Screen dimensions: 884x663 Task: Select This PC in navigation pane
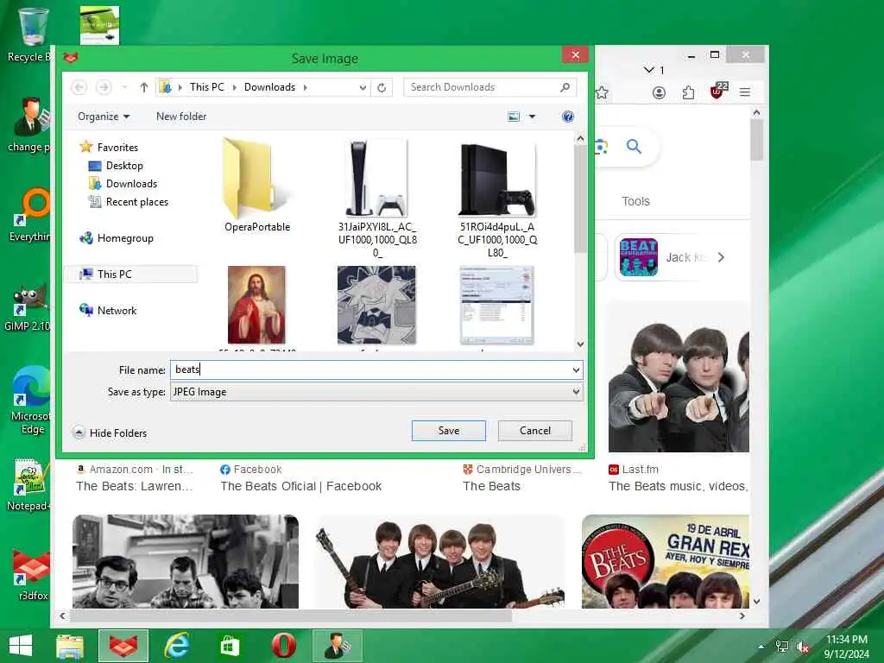(x=106, y=274)
